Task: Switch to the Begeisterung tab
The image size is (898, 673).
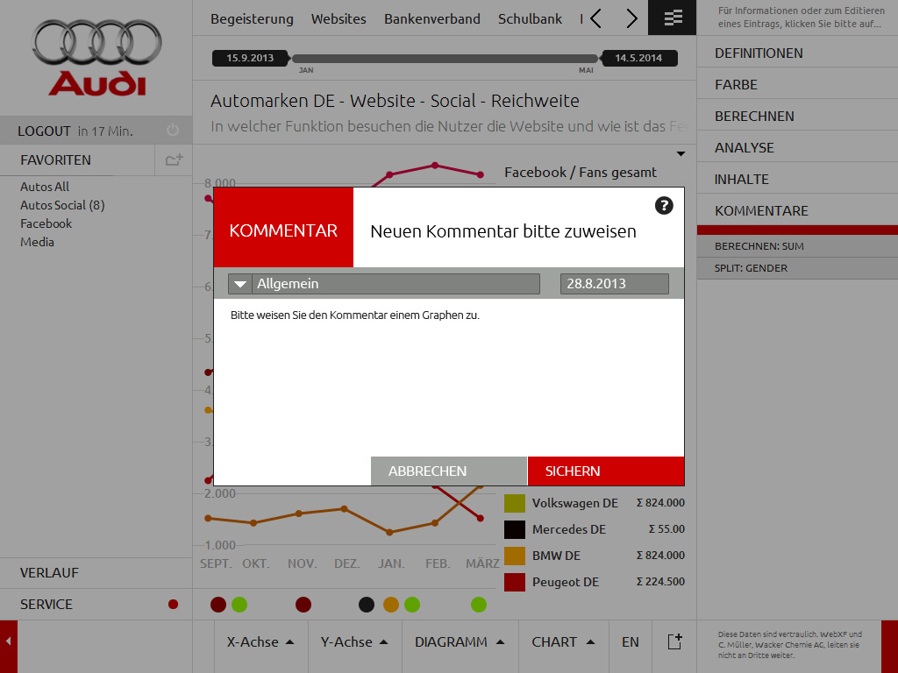Action: [252, 19]
